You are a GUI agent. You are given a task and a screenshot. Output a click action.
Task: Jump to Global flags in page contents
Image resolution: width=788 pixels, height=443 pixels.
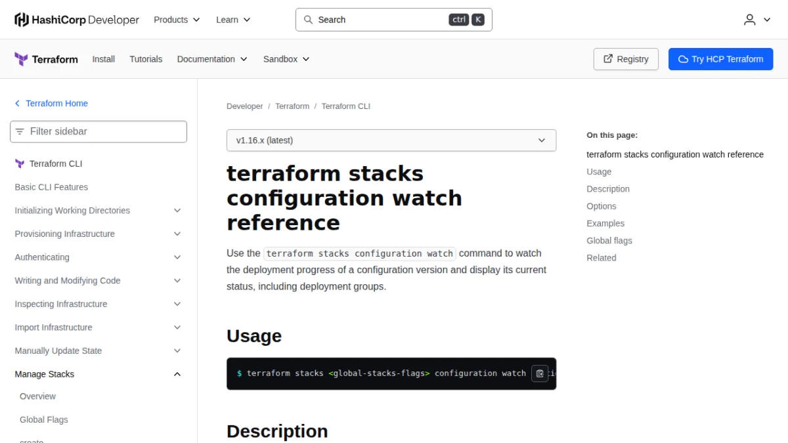[x=609, y=241]
